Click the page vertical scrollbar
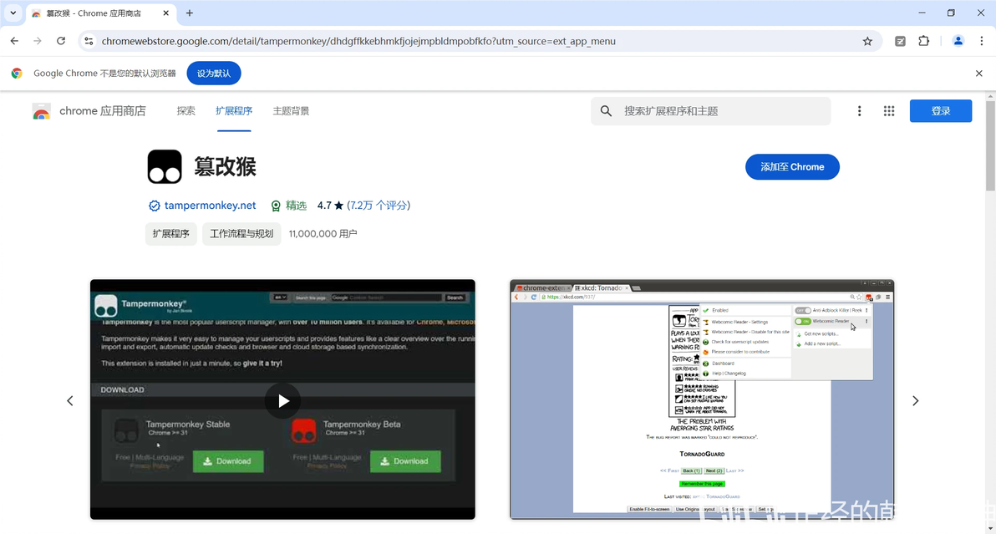 pyautogui.click(x=990, y=146)
